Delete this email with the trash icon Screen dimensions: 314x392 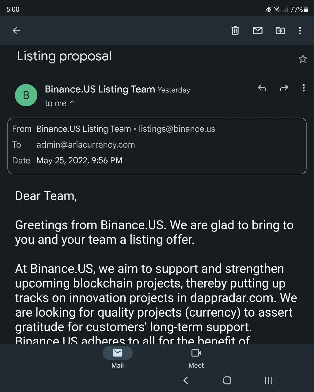pyautogui.click(x=235, y=30)
